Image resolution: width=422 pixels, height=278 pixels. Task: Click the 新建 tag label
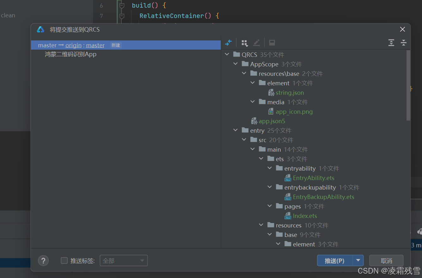coord(116,45)
